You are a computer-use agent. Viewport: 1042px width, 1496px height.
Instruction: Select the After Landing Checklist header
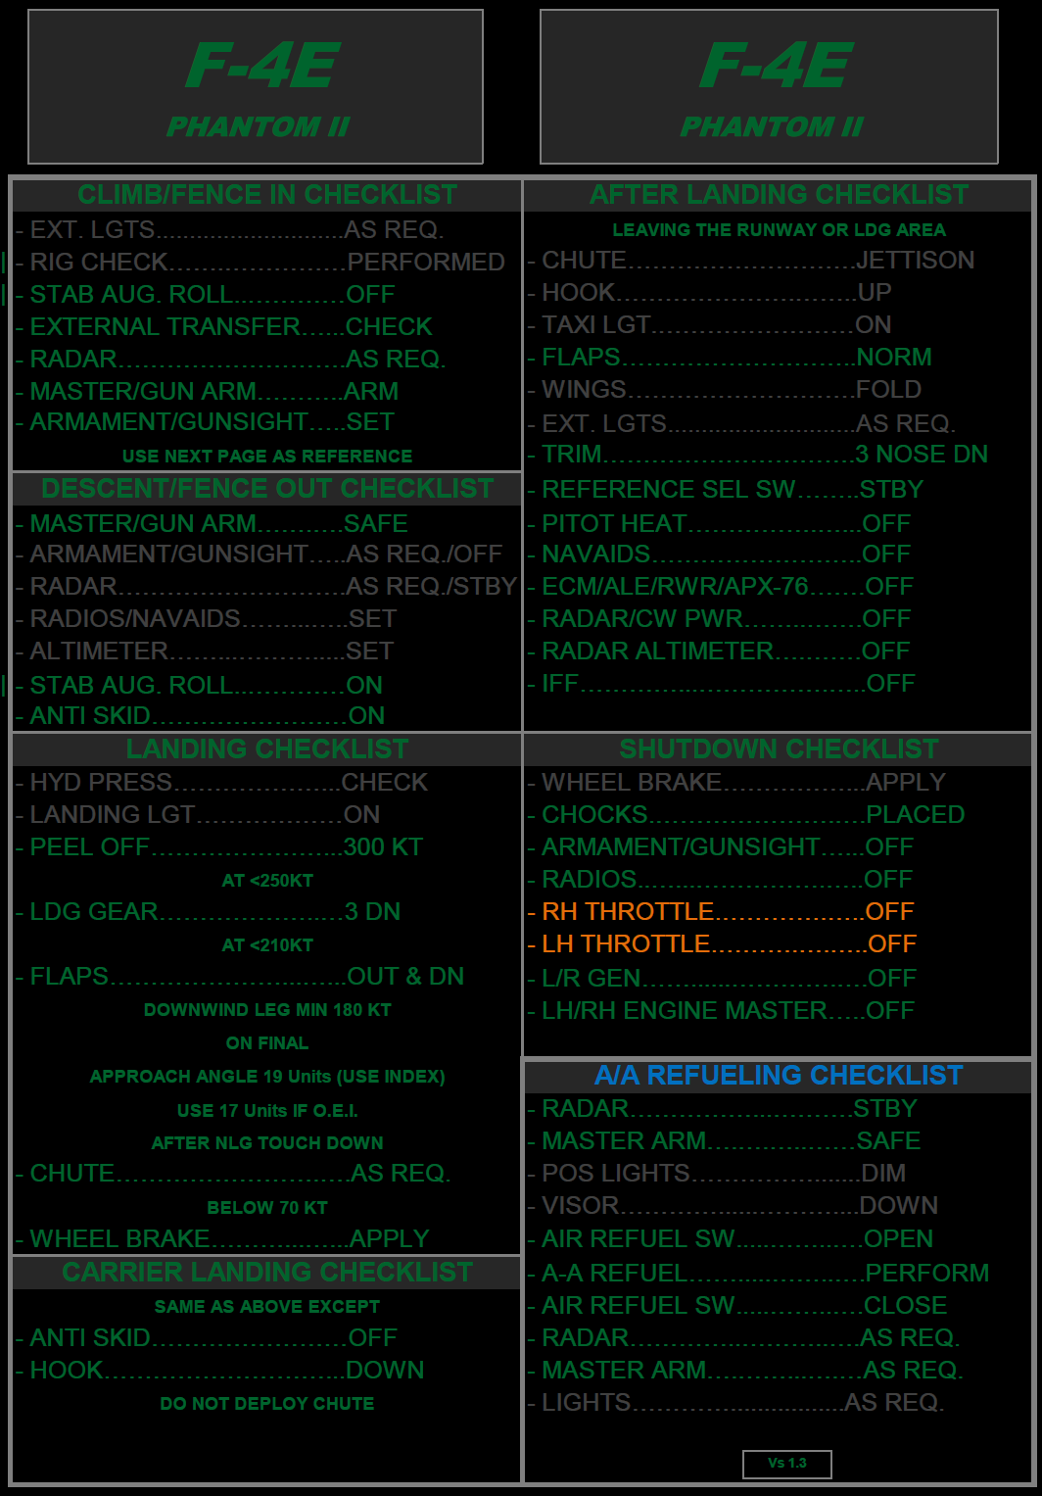pos(779,195)
